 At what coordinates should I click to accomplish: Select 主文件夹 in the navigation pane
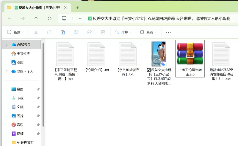pyautogui.click(x=23, y=54)
